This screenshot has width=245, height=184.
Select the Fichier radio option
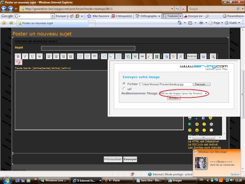[x=124, y=84]
